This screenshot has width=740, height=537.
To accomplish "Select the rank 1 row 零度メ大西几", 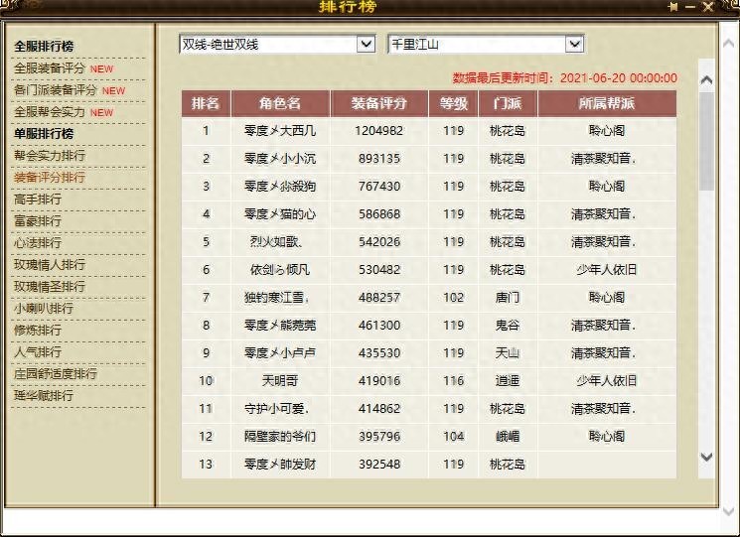I will (427, 130).
